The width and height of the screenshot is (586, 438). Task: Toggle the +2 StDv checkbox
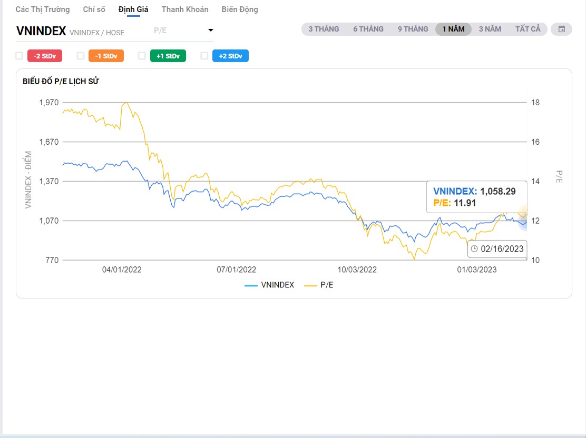pos(204,56)
